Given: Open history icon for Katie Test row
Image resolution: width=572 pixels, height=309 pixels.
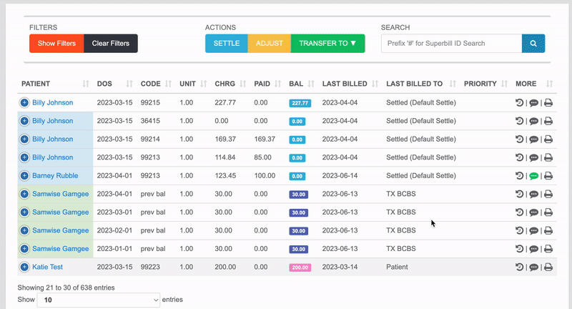Looking at the screenshot, I should click(x=520, y=267).
